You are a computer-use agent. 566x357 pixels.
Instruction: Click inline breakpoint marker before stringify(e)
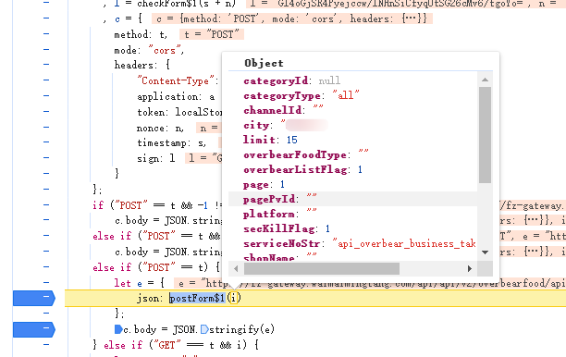tap(204, 329)
